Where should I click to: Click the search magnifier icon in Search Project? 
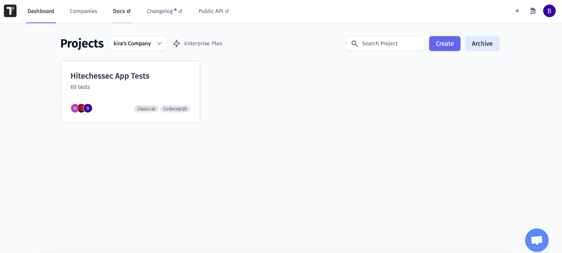click(x=354, y=43)
